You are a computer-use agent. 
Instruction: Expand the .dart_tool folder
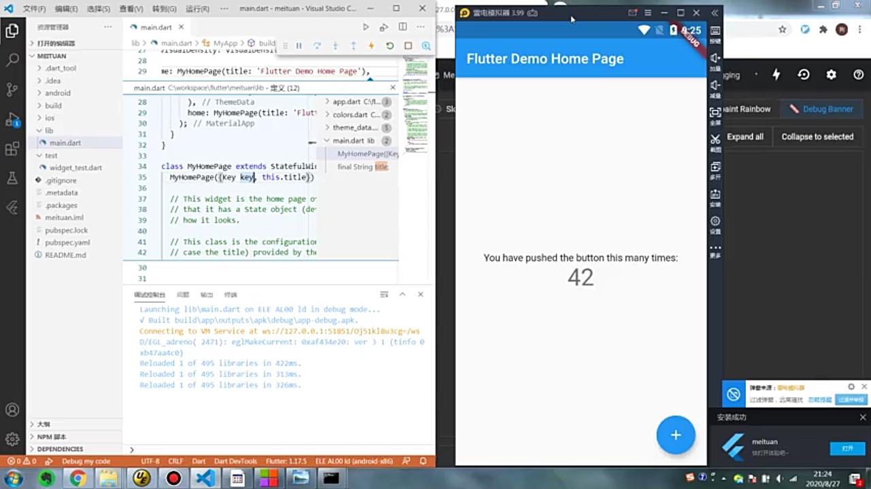coord(74,68)
